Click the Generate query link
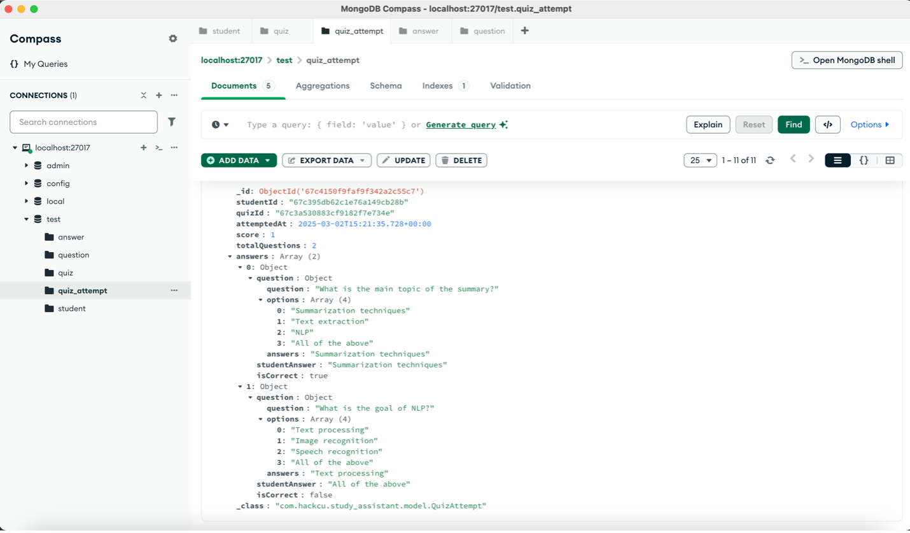The width and height of the screenshot is (910, 533). pyautogui.click(x=461, y=125)
